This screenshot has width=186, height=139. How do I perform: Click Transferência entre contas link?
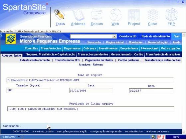162,60
